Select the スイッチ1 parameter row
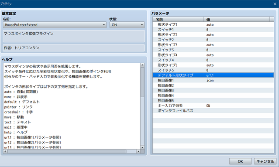 [x=213, y=30]
